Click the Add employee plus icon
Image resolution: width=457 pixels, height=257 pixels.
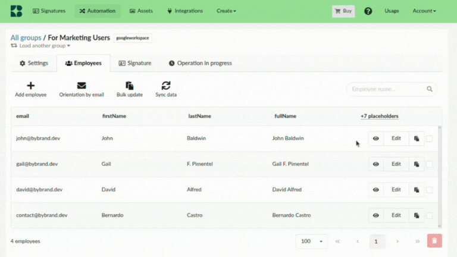pos(31,86)
